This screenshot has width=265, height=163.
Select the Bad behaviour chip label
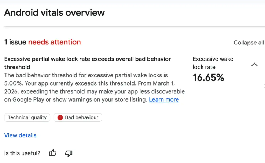pos(81,117)
